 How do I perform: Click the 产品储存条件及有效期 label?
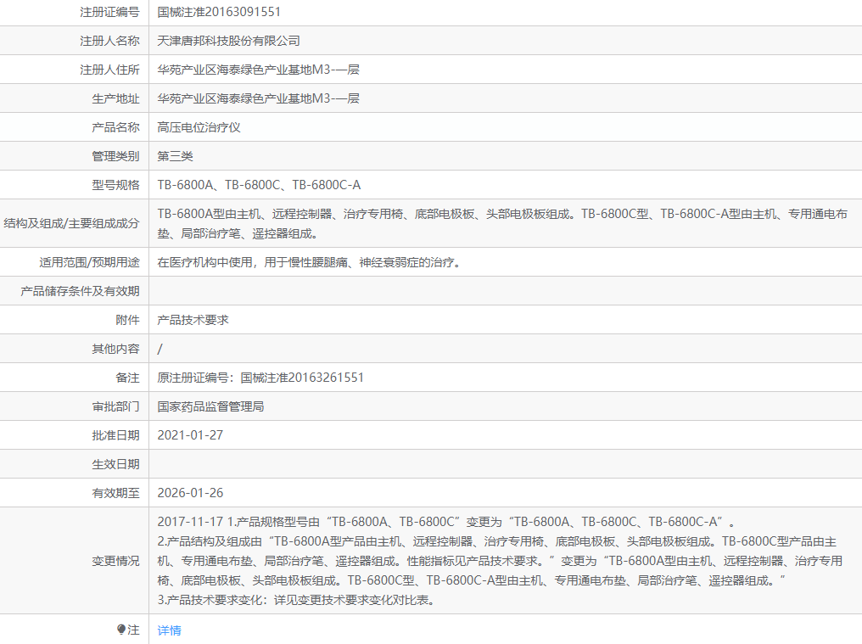(81, 291)
